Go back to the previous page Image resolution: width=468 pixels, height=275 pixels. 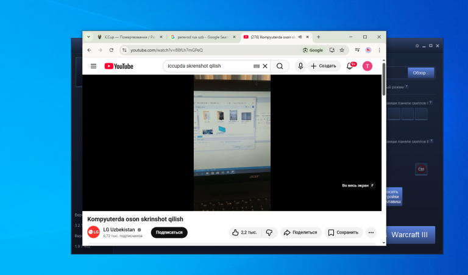tap(89, 50)
